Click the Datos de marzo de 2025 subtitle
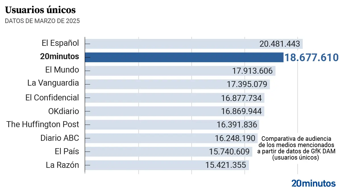Viewport: 341px width, 192px height. coord(42,21)
